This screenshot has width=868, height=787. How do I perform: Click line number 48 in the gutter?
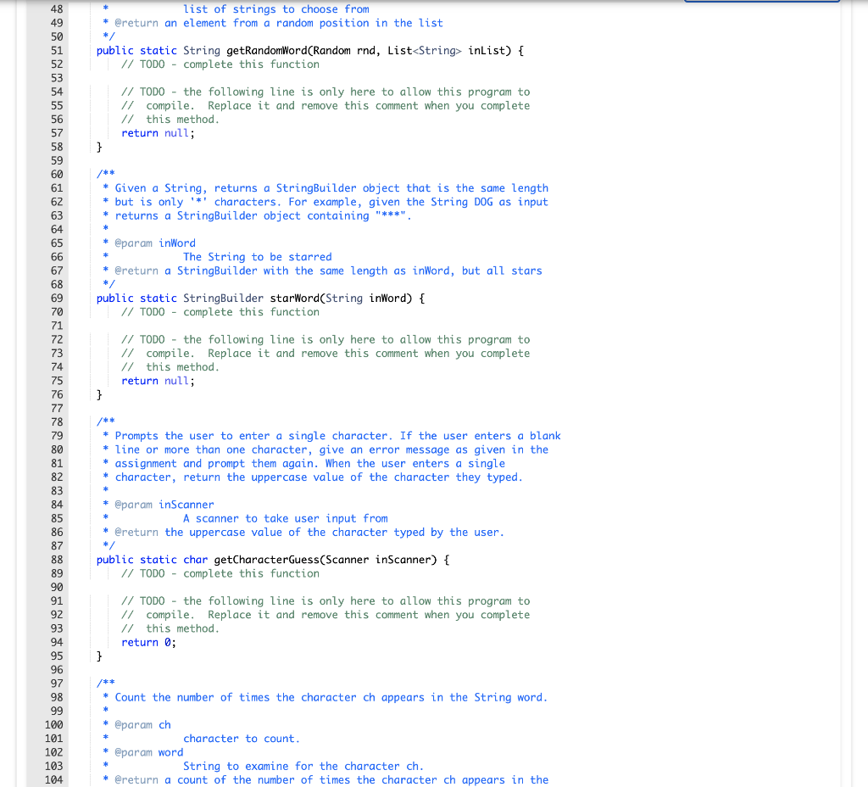point(57,9)
